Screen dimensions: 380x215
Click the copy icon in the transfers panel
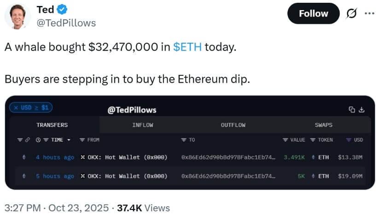click(352, 110)
